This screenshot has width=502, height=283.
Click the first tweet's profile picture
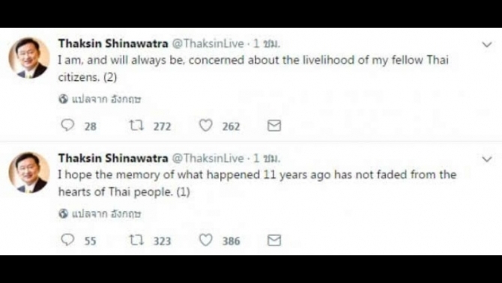(x=28, y=58)
